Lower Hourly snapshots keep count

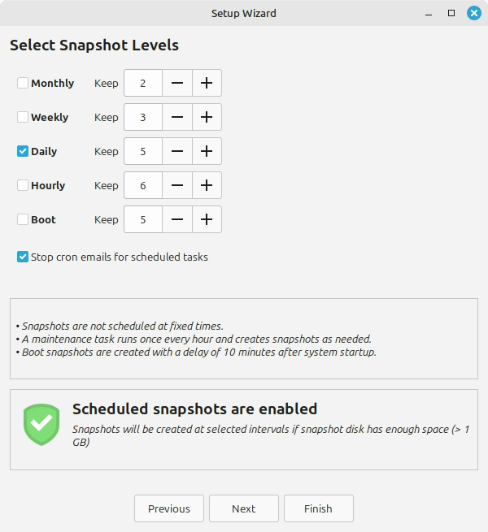(177, 185)
